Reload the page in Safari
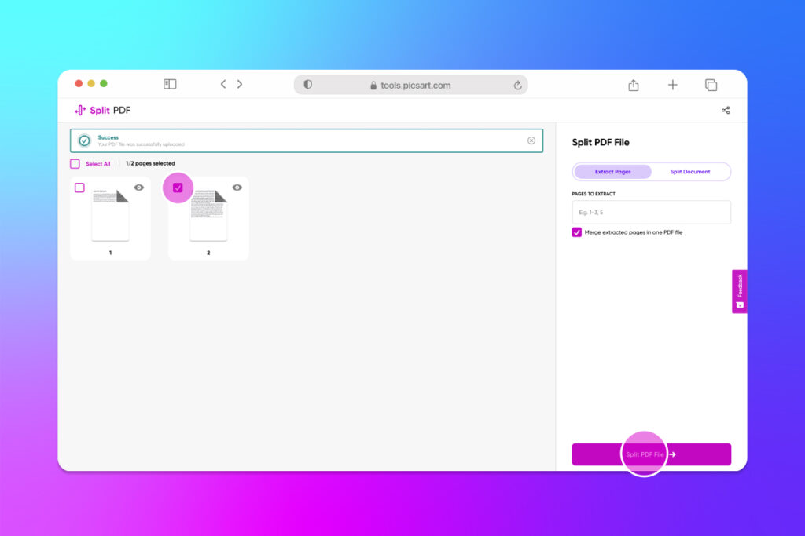Screen dimensions: 805x536 coord(517,84)
